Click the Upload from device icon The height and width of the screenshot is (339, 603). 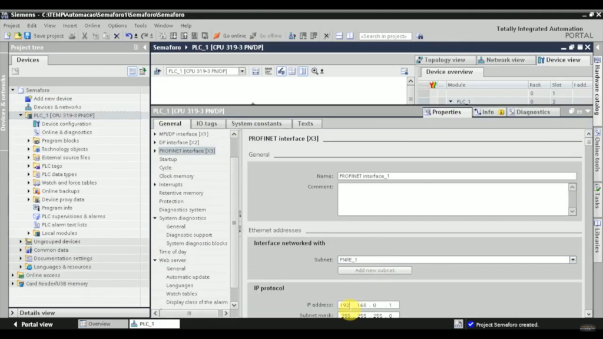click(x=184, y=36)
